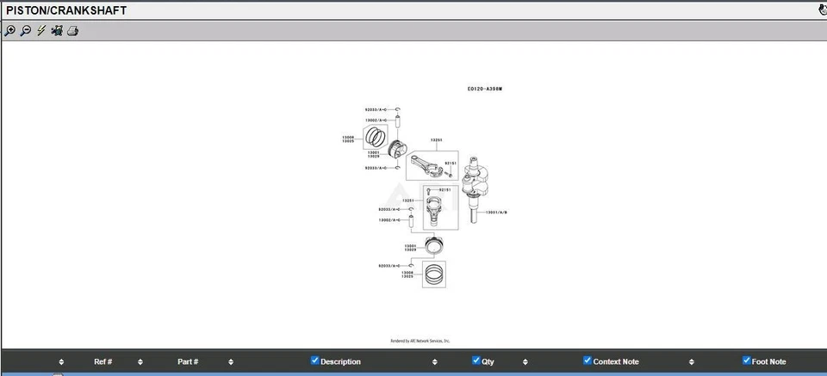Sort by the Part # column header
Screen dimensions: 827x376
tap(188, 361)
